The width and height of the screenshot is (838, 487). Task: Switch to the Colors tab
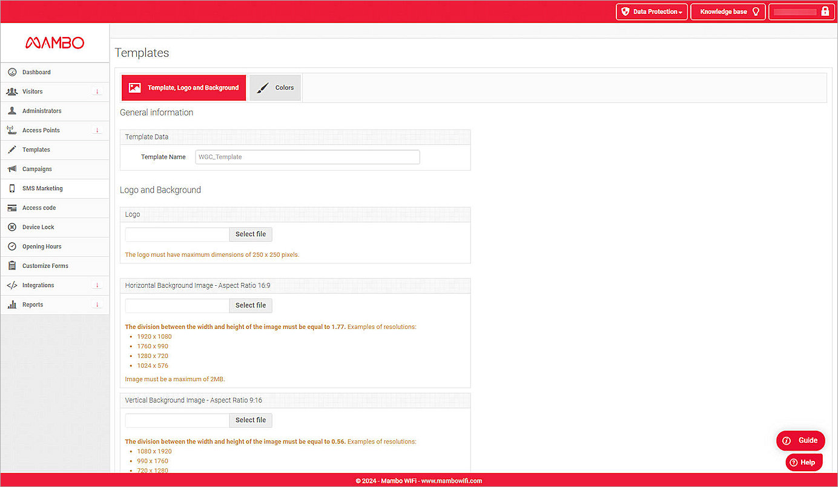(275, 87)
